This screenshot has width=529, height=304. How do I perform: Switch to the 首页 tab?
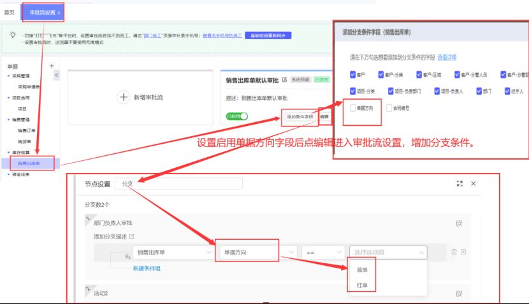(10, 12)
